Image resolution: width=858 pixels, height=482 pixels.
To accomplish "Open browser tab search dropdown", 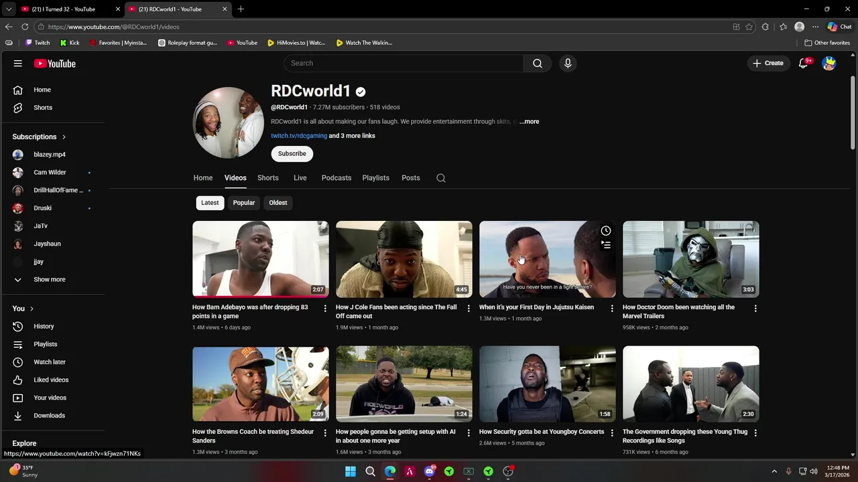I will pyautogui.click(x=8, y=9).
